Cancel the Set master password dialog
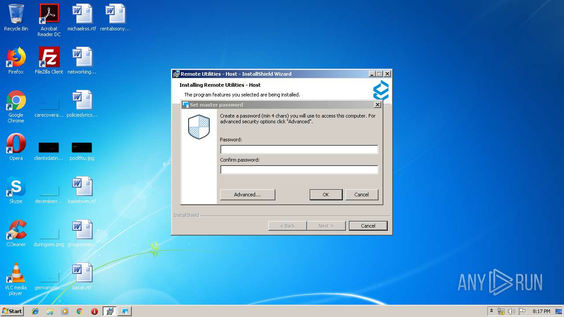 click(x=362, y=195)
